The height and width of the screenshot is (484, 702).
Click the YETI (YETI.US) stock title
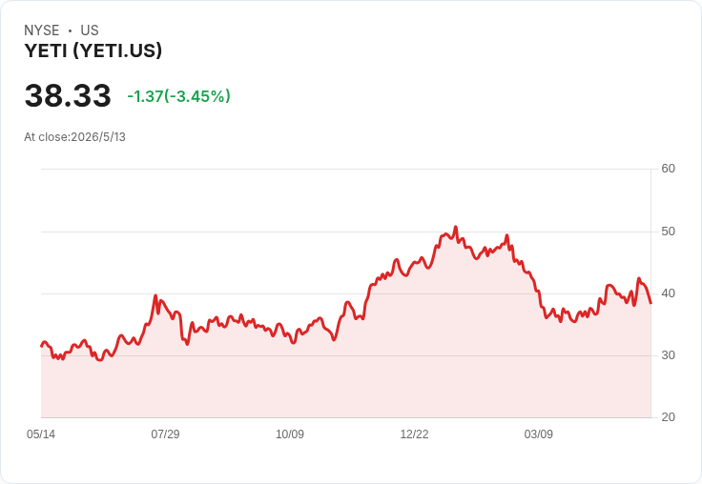tap(93, 50)
